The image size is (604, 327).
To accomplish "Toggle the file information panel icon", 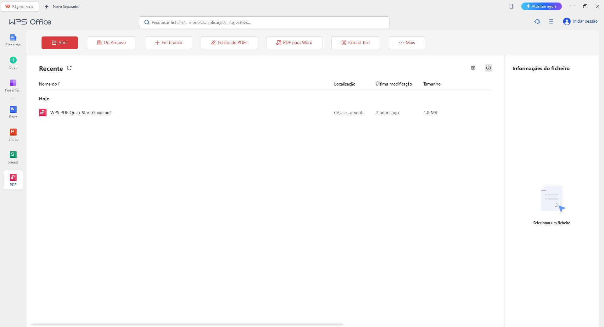I will [x=488, y=68].
